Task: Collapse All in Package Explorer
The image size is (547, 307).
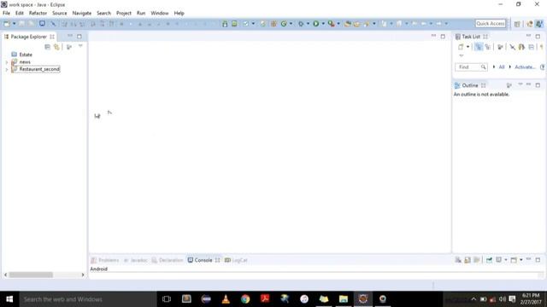Action: click(x=48, y=47)
